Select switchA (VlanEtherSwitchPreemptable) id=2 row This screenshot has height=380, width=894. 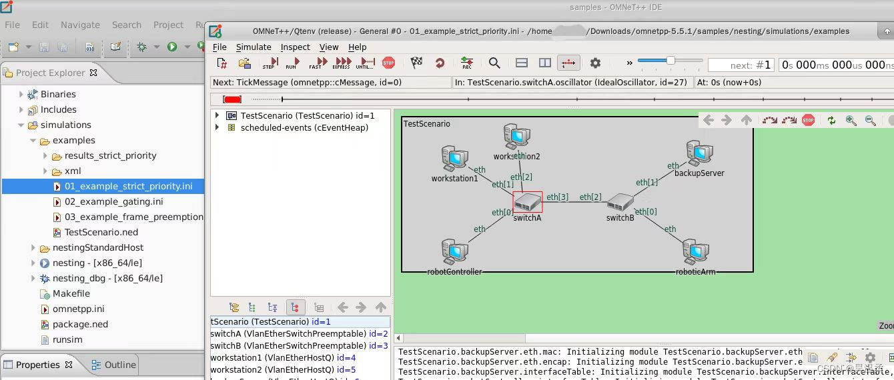pos(300,333)
